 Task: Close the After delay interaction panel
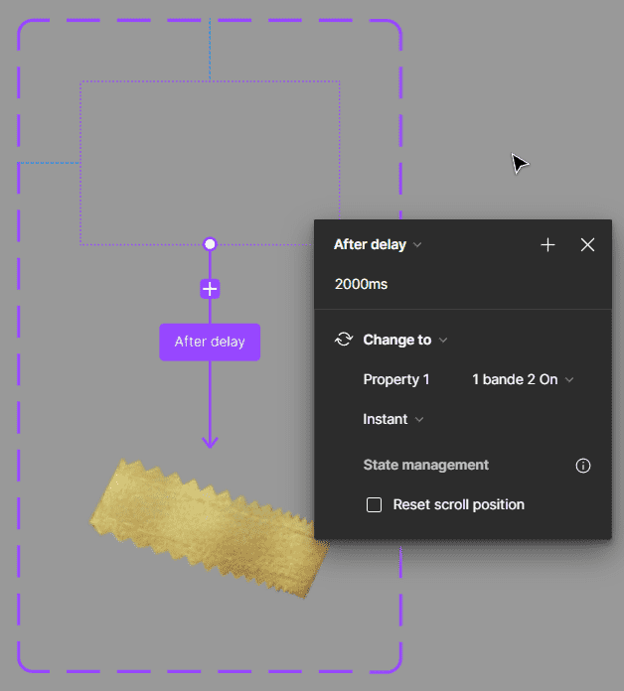pos(587,245)
